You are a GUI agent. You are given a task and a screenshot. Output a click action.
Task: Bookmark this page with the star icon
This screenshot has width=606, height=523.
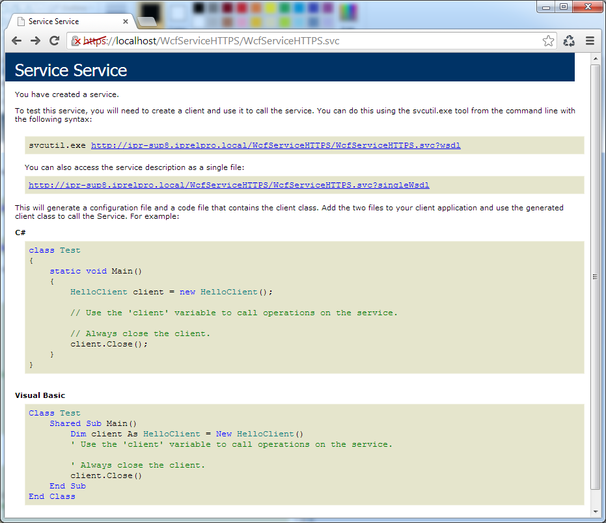pos(548,40)
